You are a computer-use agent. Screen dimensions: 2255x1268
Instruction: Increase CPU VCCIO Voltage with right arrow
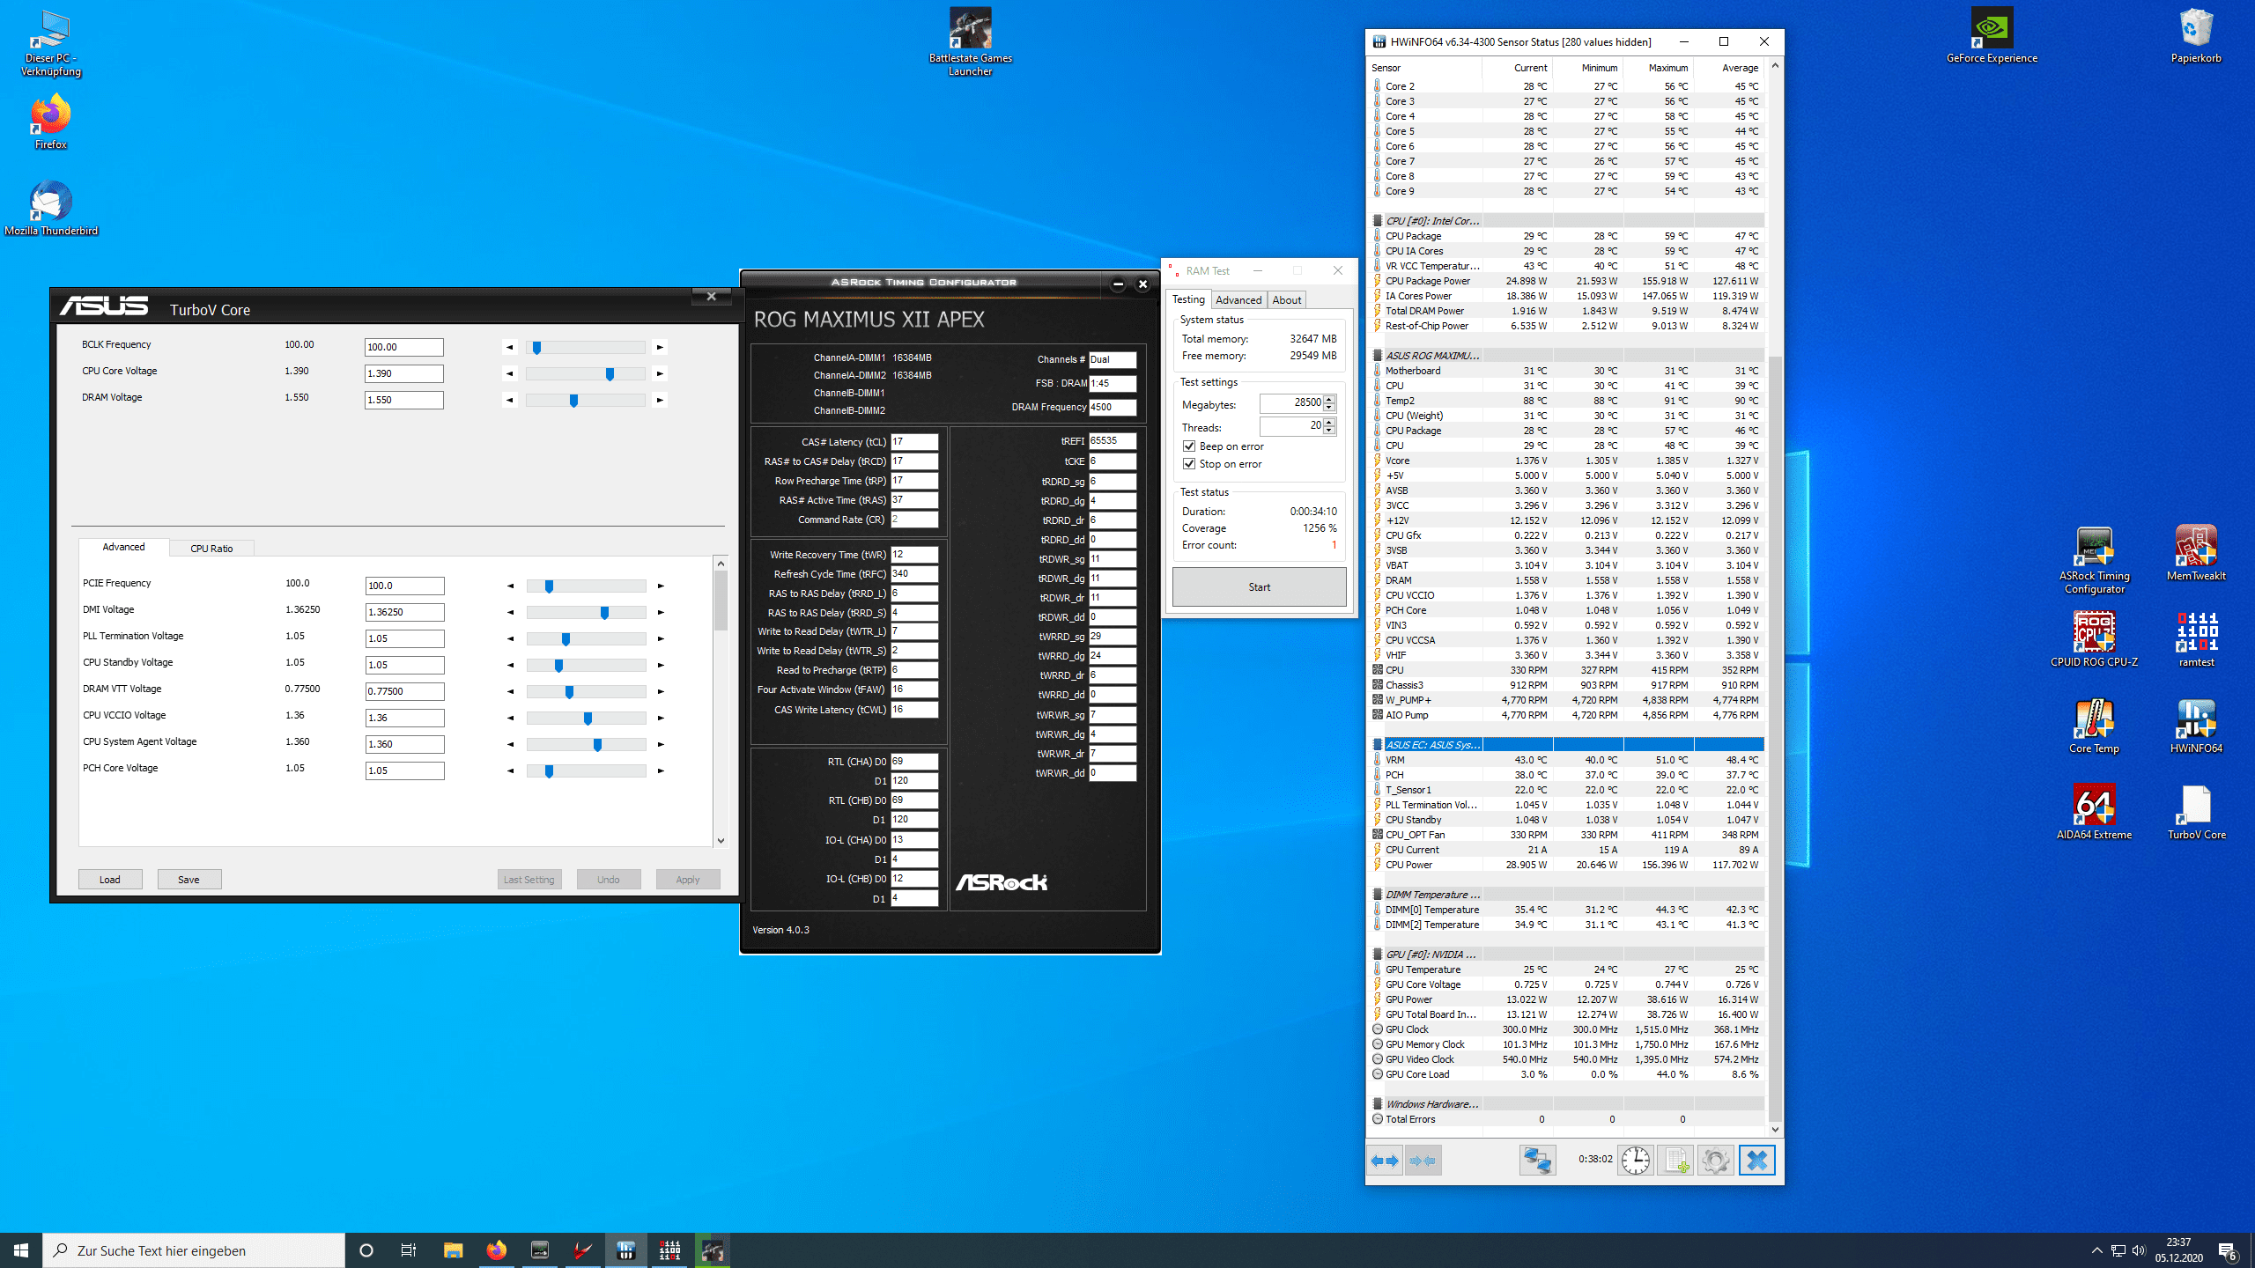661,718
